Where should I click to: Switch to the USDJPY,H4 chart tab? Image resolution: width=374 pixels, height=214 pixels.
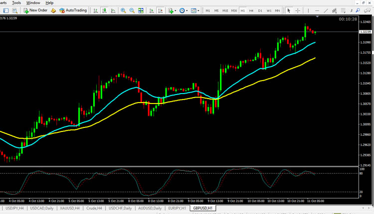pyautogui.click(x=14, y=208)
